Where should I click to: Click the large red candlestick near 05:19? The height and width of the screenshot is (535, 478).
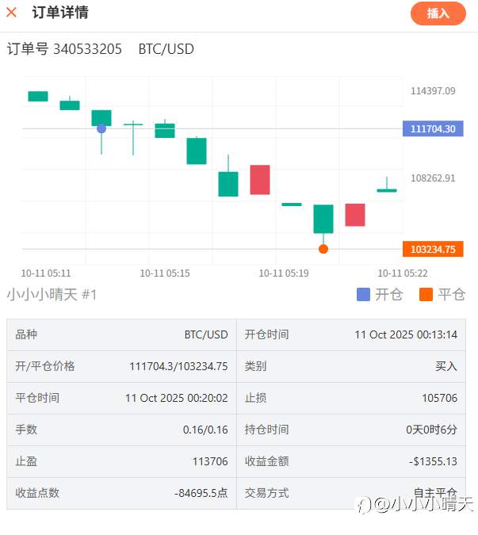tap(260, 179)
